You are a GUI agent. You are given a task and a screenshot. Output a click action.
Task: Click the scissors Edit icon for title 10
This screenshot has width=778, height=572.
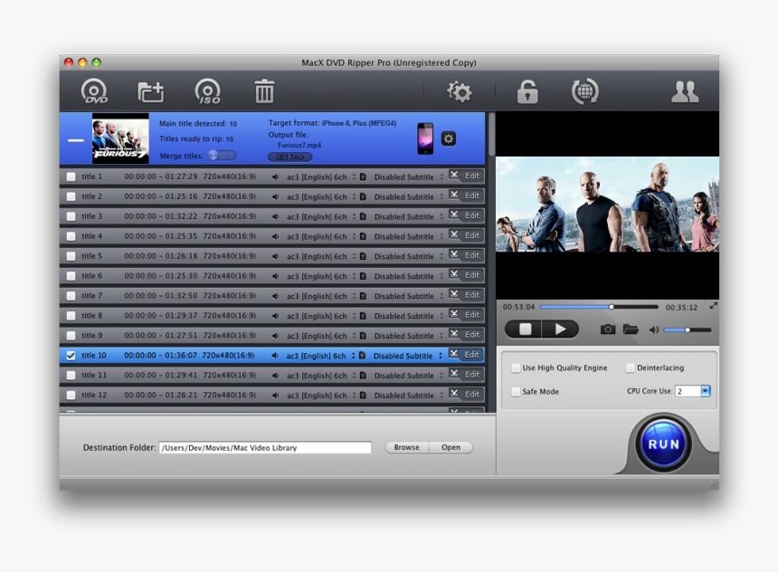pyautogui.click(x=454, y=354)
